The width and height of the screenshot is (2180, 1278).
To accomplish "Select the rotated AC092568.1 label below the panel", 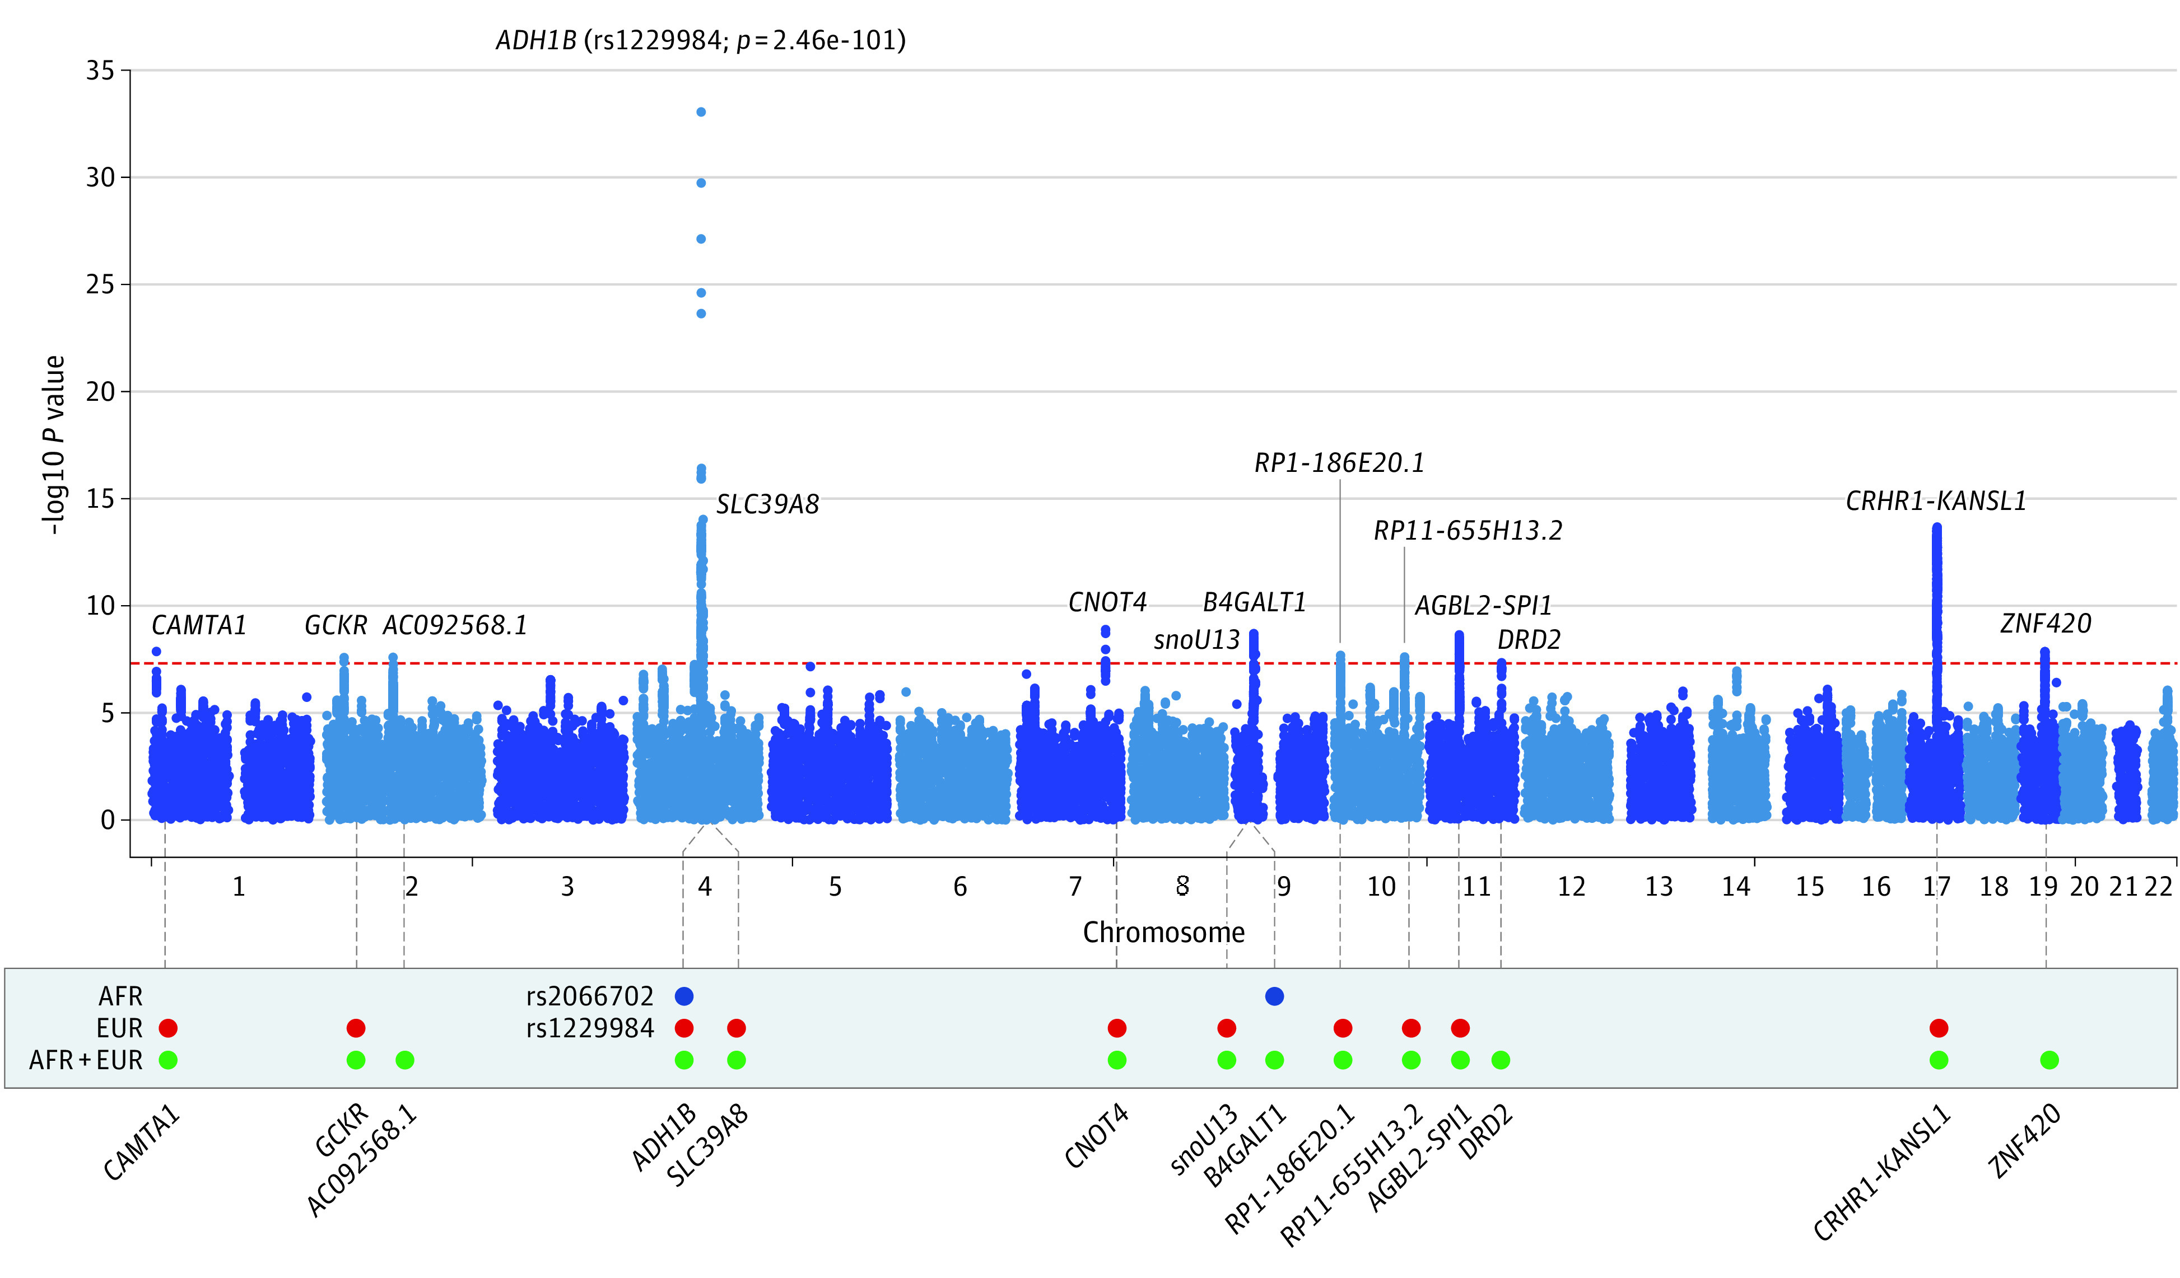I will click(362, 1160).
